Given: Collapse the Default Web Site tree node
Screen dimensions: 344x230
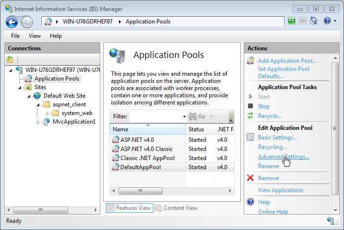Looking at the screenshot, I should 28,96.
